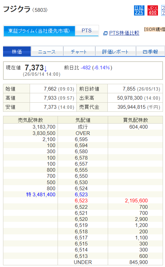Screen dimensions: 165x267
Task: Click market-order sell quantity 3,183,700
Action: [44, 127]
